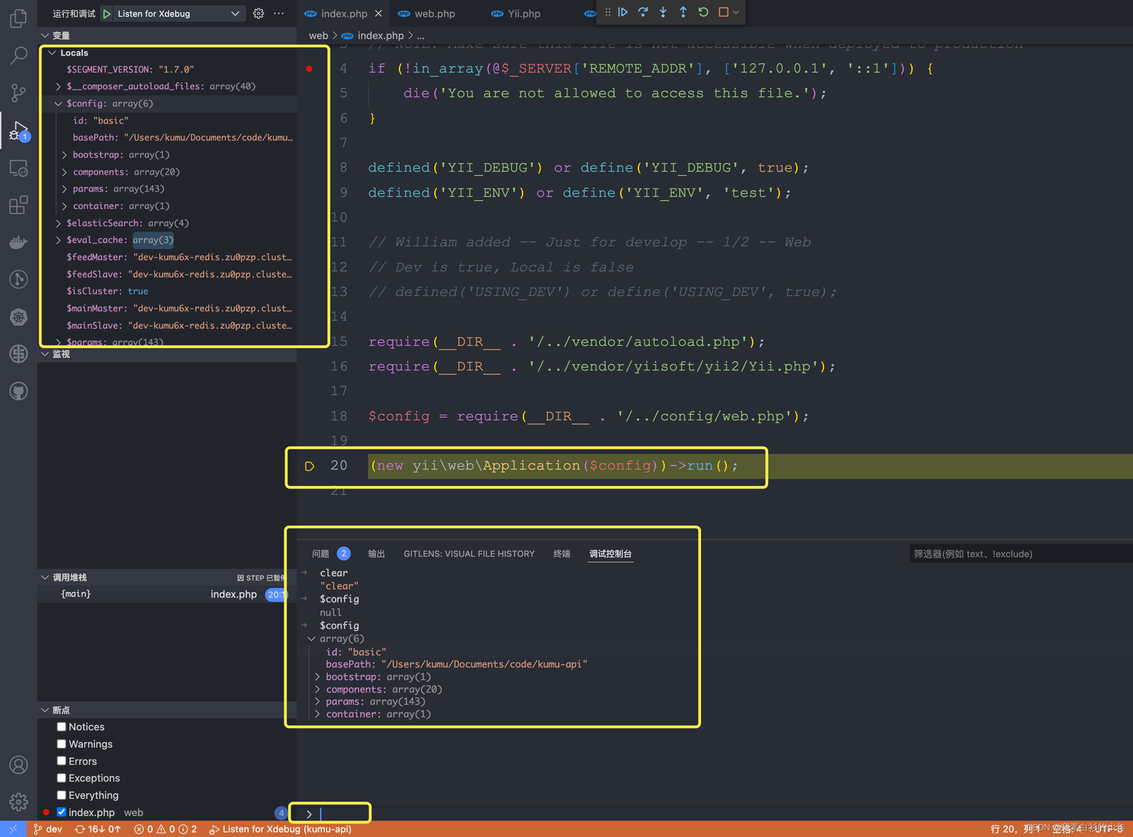
Task: Click Step Over in debug toolbar
Action: click(x=643, y=12)
